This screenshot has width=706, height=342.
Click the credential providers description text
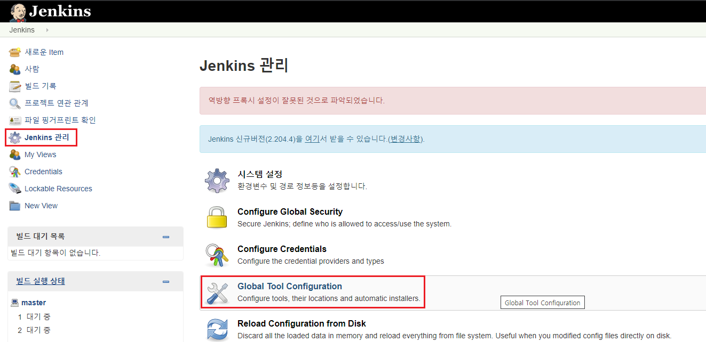[311, 261]
